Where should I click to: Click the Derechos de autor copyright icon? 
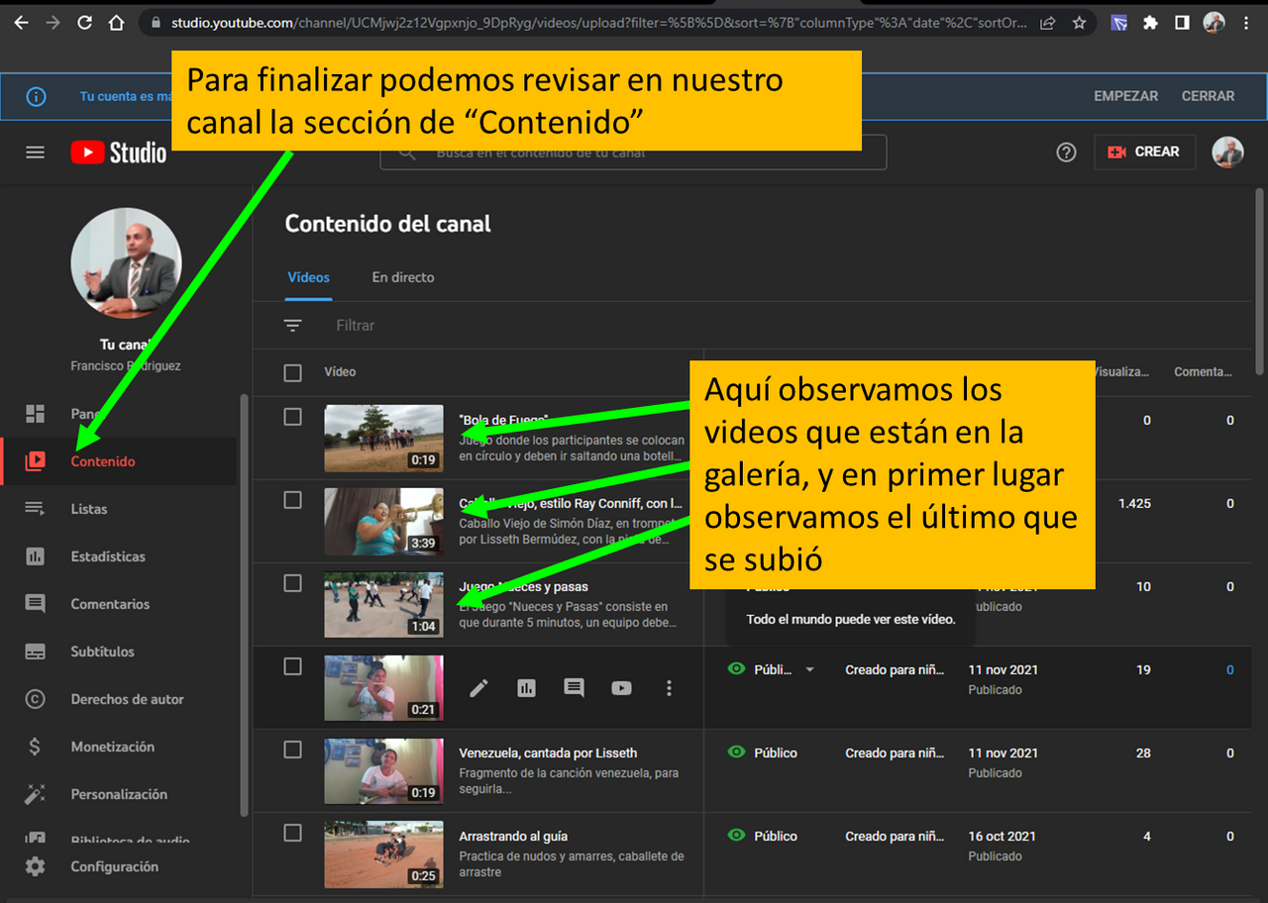36,699
